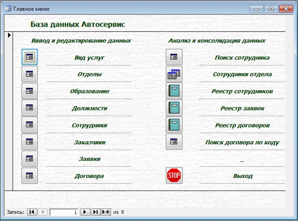
Task: Open the Реестр сотрудников report notebook icon
Action: coord(174,91)
